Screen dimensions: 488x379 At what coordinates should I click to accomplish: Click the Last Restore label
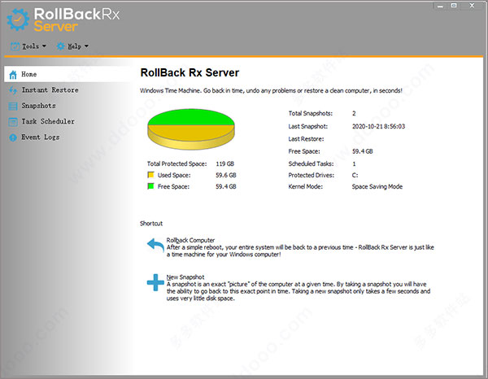(x=306, y=139)
